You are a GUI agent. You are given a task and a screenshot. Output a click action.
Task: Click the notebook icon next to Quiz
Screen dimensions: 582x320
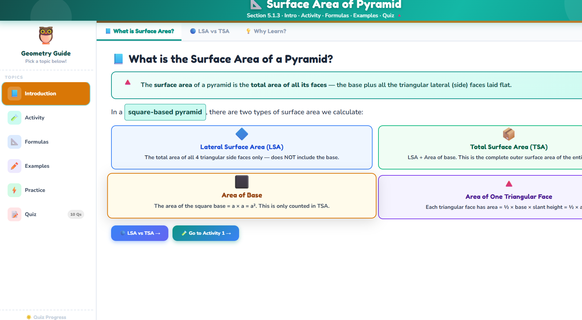pyautogui.click(x=14, y=214)
